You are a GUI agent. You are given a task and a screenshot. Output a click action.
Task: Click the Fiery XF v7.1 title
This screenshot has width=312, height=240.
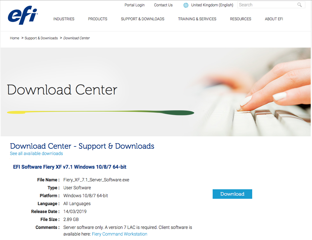(70, 167)
